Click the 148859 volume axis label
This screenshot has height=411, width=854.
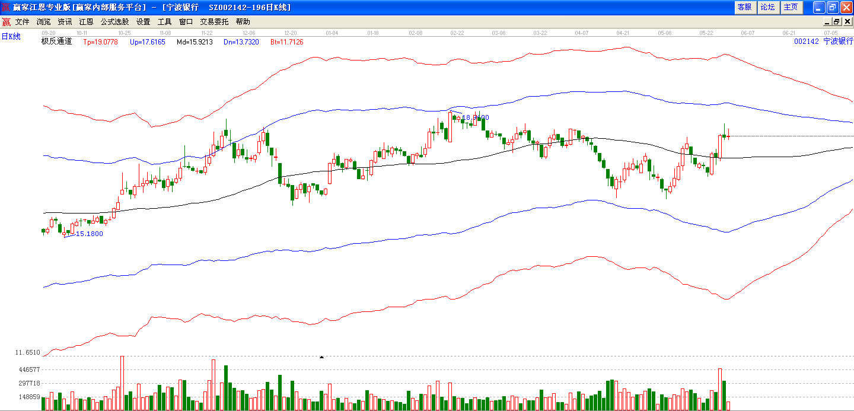click(28, 397)
